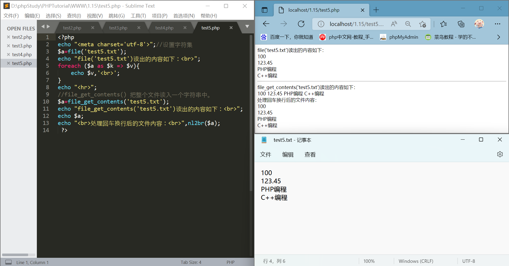
Task: Open Sublime 帮助(H) menu
Action: coord(209,16)
